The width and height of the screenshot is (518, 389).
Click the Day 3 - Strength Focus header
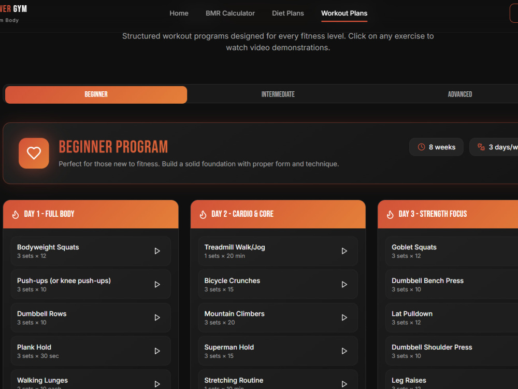click(448, 214)
